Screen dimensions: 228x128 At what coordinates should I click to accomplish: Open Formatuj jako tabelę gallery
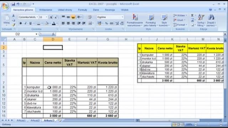pos(151,20)
